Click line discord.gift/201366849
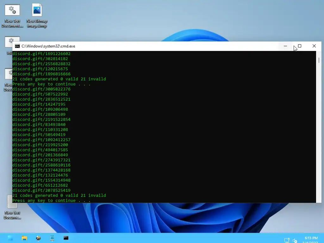This screenshot has height=243, width=324. [40, 155]
